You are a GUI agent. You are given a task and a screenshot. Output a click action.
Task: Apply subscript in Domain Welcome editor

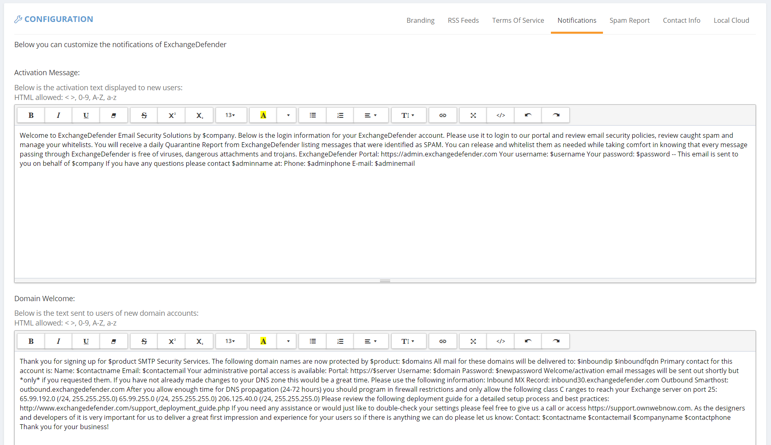199,341
